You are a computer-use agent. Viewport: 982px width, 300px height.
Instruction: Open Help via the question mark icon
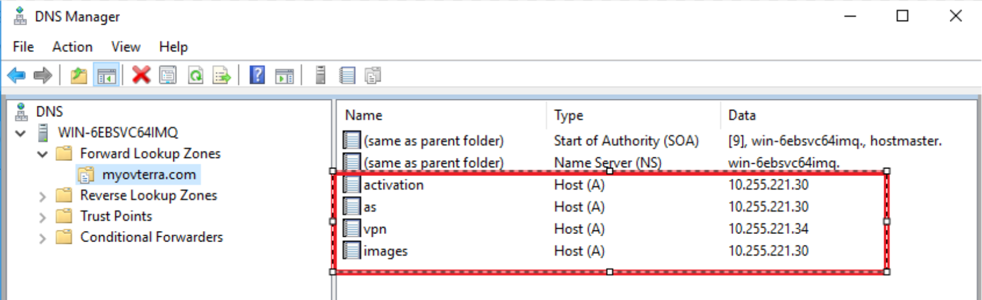pos(257,75)
